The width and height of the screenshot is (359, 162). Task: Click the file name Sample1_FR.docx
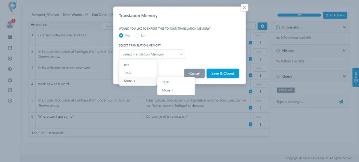point(45,15)
